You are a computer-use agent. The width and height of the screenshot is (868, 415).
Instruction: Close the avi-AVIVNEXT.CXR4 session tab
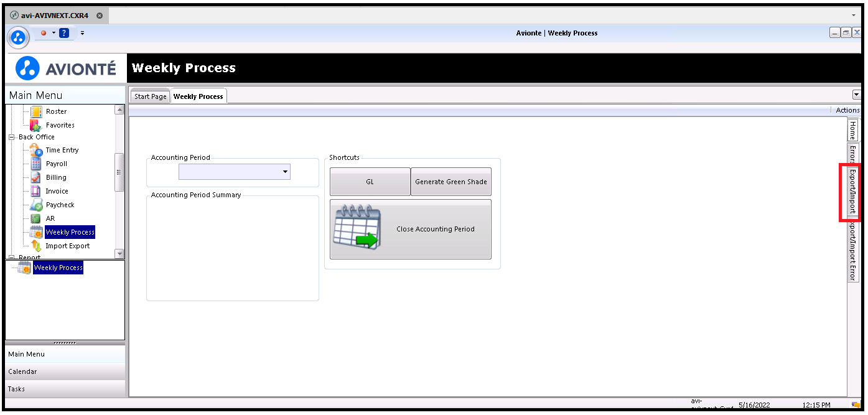(100, 15)
